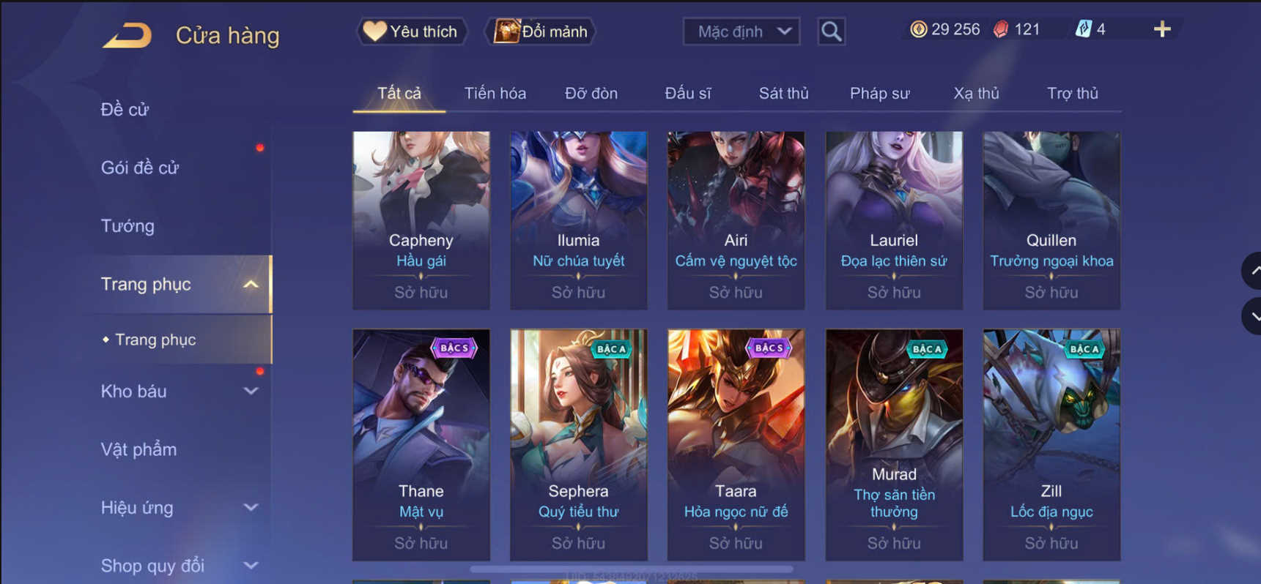Click the blue voucher currency icon
1261x584 pixels.
click(x=1083, y=29)
